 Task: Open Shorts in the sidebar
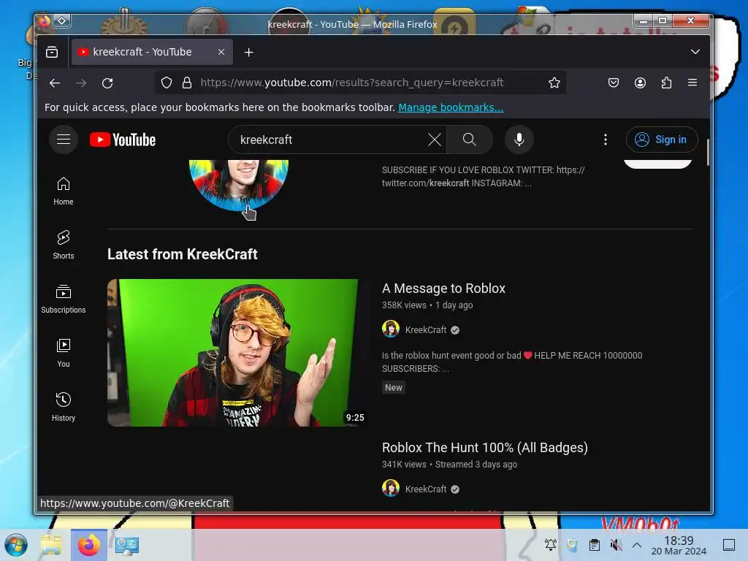click(x=64, y=245)
